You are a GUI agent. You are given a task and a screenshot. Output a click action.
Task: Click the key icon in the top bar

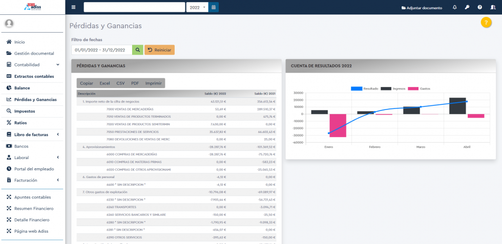[467, 7]
